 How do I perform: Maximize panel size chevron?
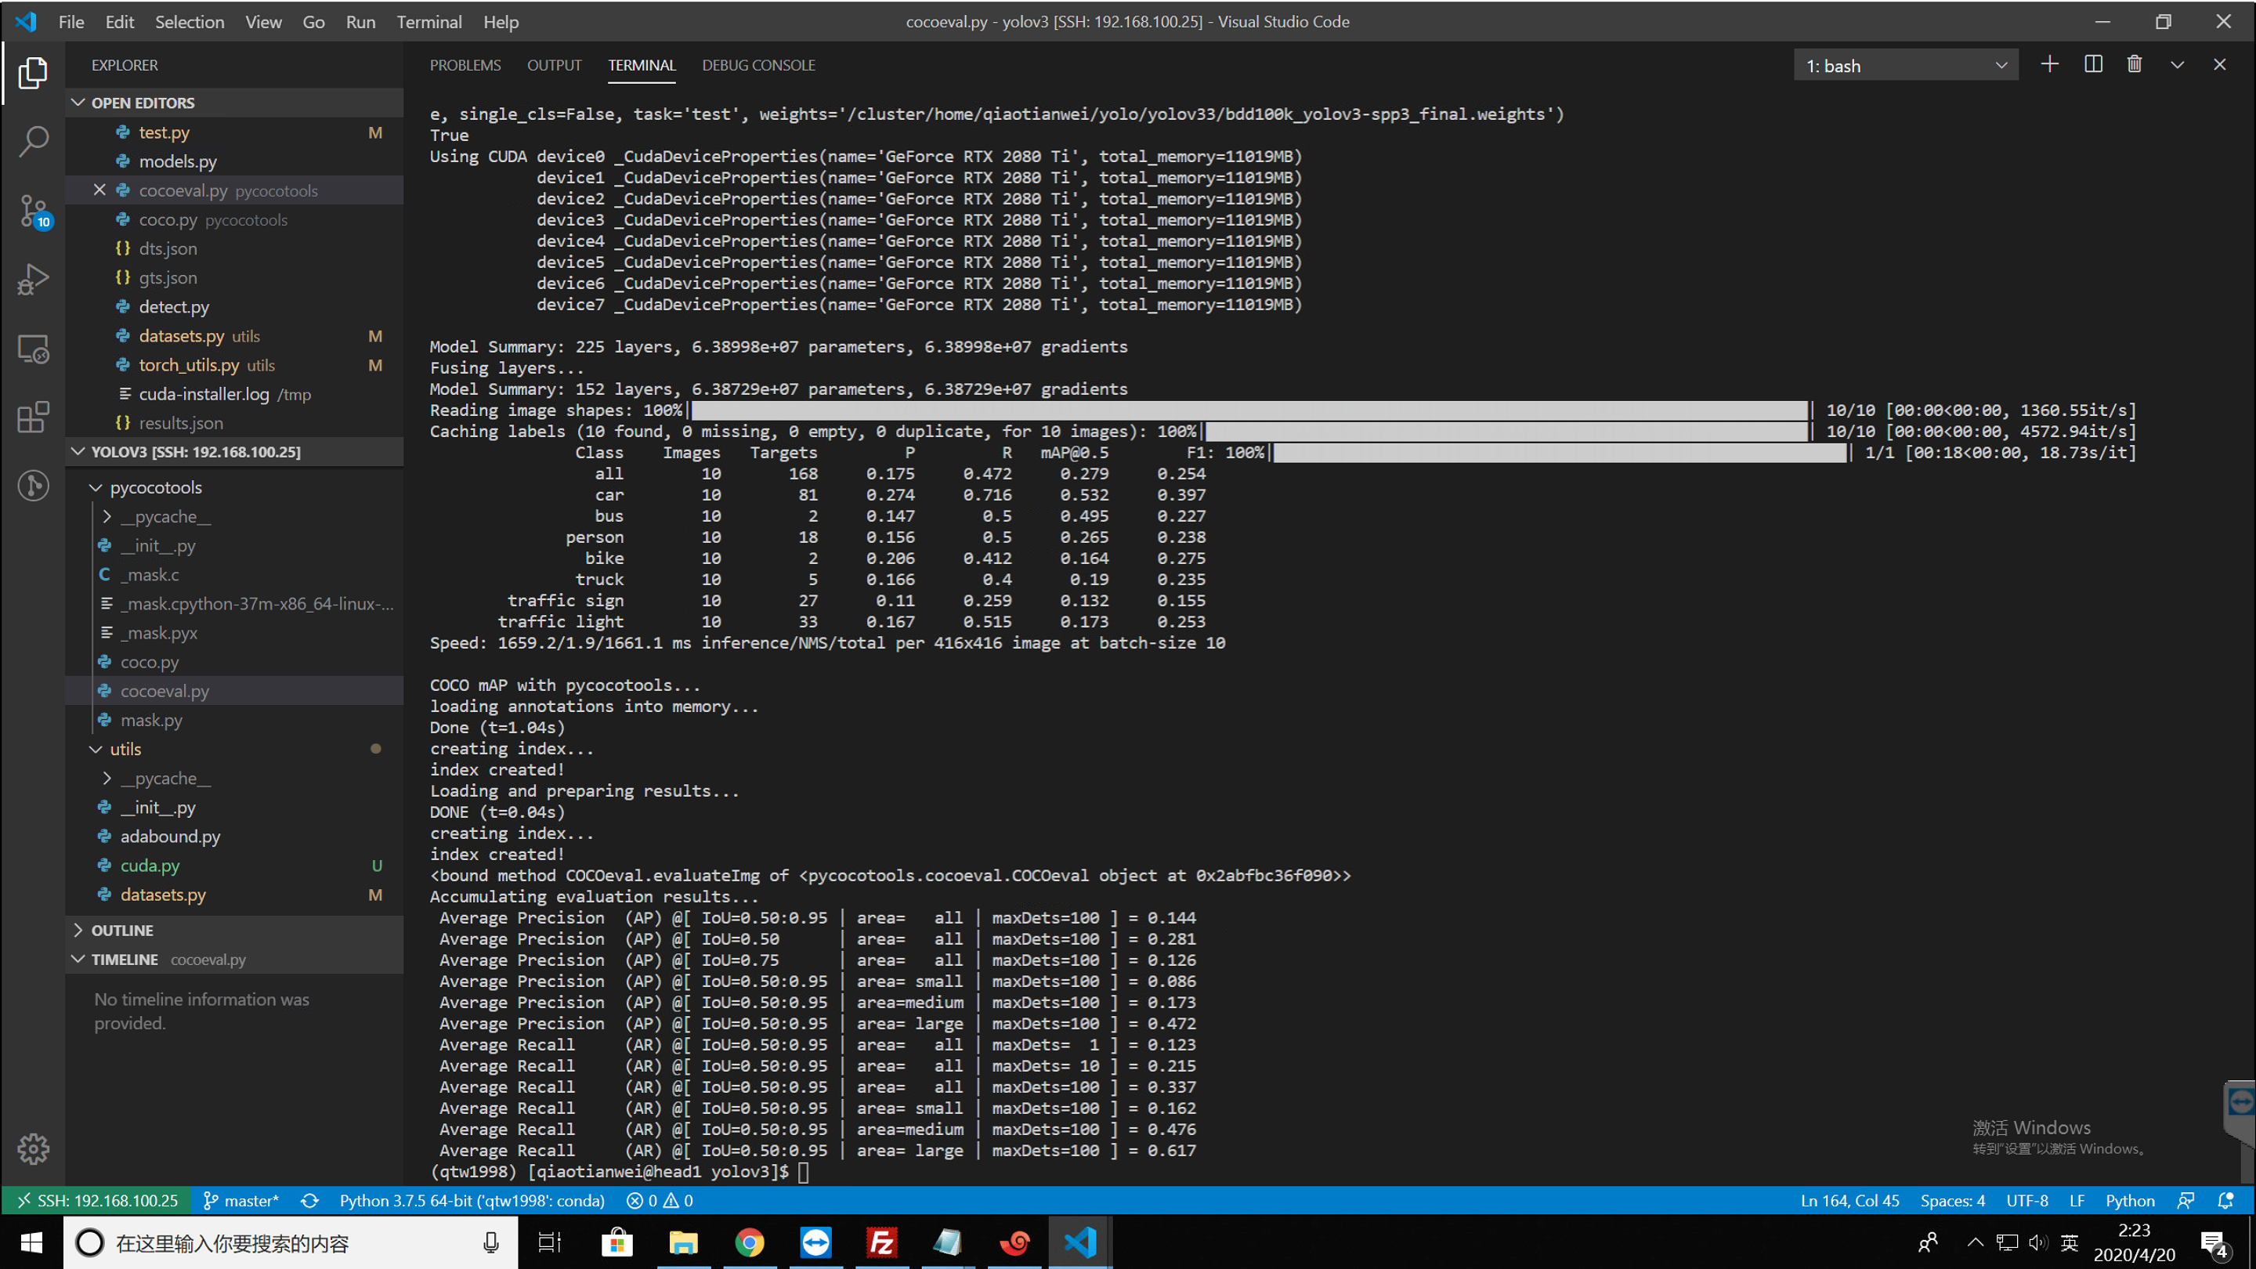point(2177,65)
